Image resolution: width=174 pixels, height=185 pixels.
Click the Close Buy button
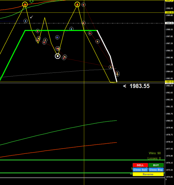coord(156,170)
